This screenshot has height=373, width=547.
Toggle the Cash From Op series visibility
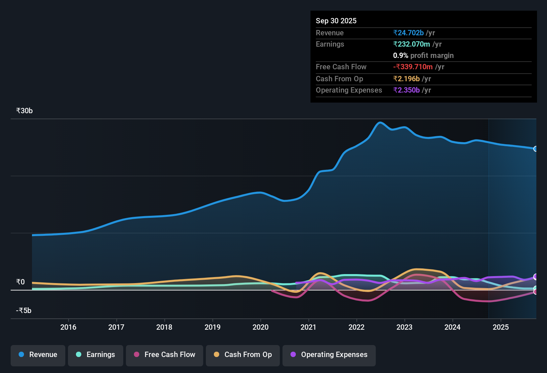tap(243, 355)
